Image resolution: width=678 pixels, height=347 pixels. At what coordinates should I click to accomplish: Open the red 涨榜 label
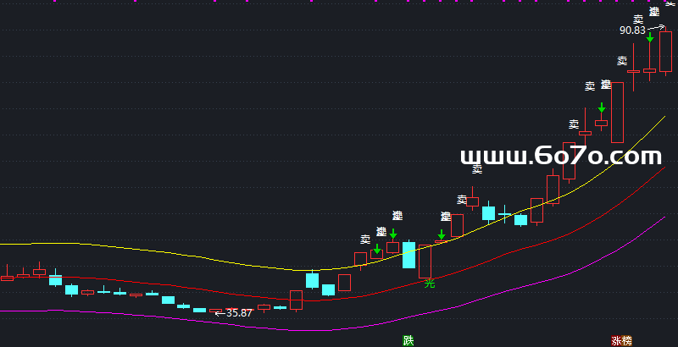pyautogui.click(x=622, y=340)
